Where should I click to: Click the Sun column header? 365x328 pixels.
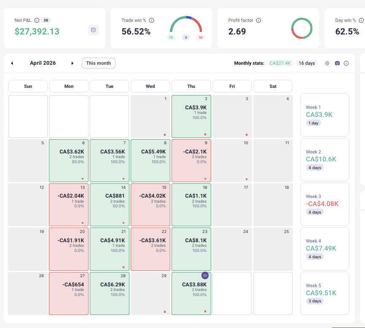coord(28,86)
